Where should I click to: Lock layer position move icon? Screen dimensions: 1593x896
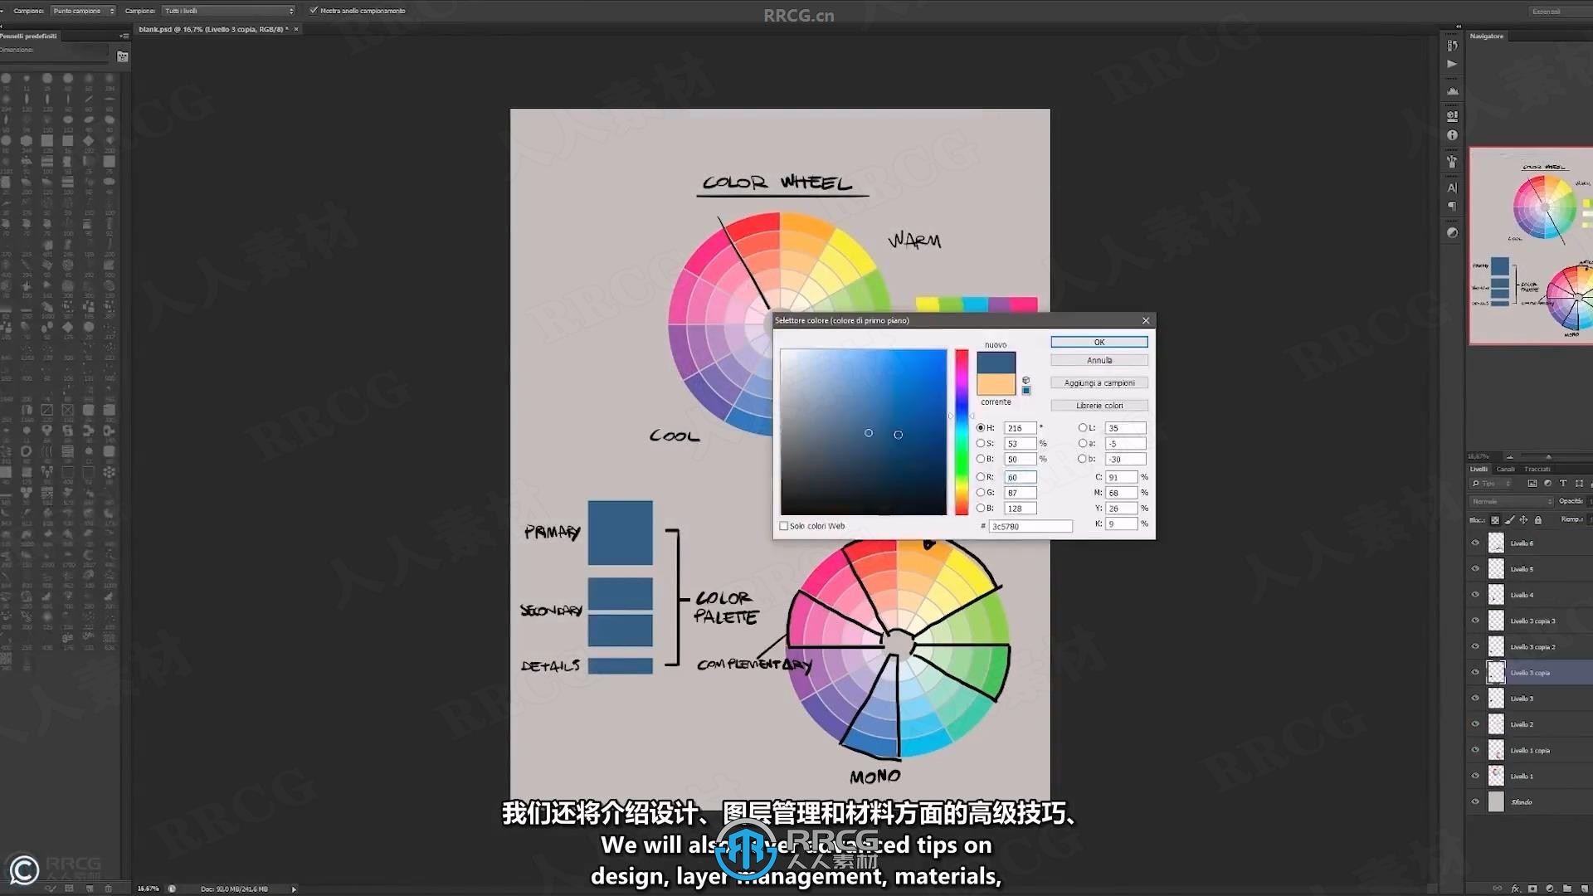[x=1523, y=520]
